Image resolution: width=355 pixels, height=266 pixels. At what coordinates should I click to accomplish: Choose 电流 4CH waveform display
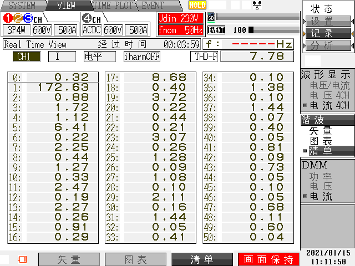(x=329, y=105)
